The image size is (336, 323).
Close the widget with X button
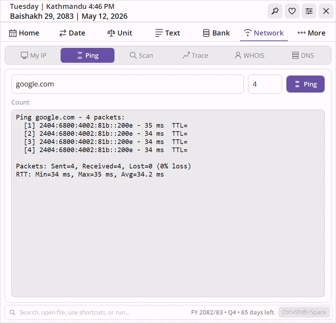326,11
